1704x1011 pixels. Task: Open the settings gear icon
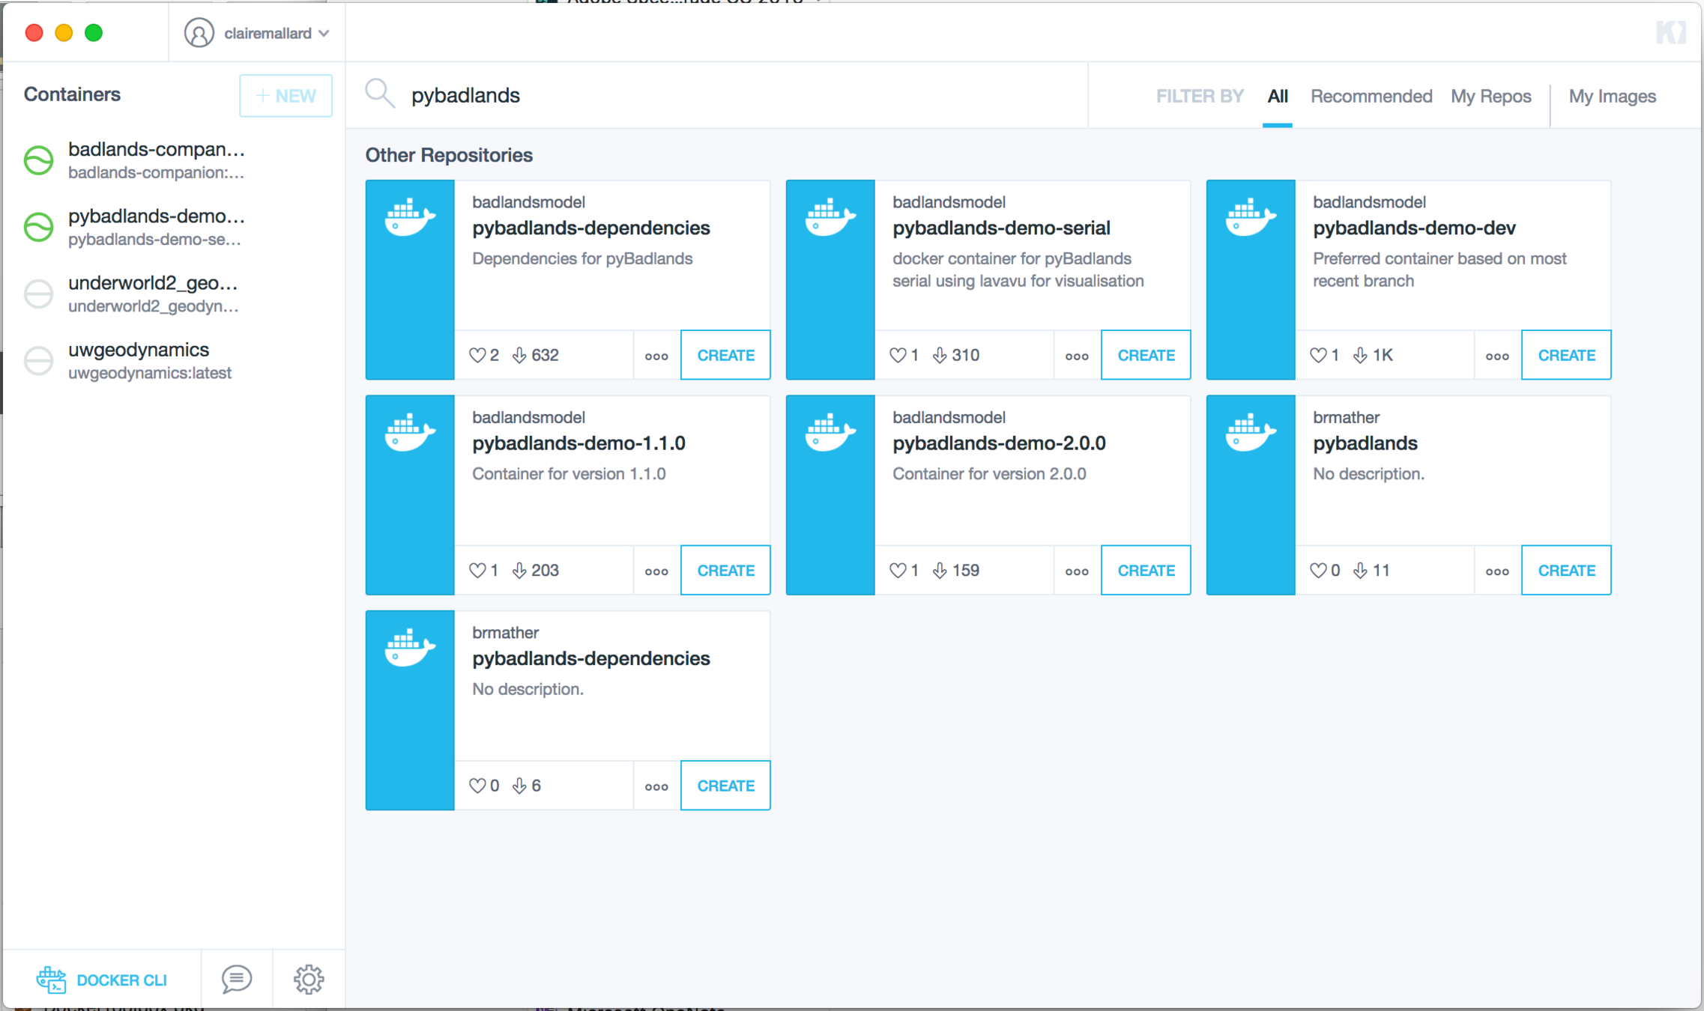308,979
